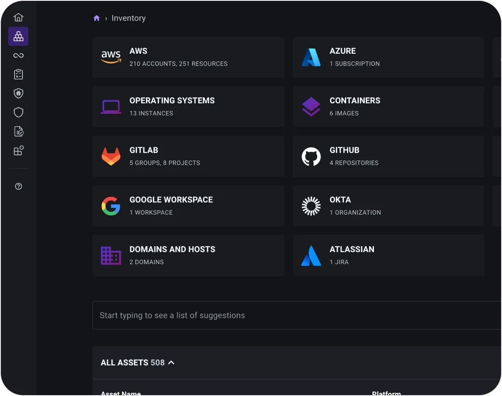
Task: Open the checklist clipboard icon in the sidebar
Action: coord(18,74)
